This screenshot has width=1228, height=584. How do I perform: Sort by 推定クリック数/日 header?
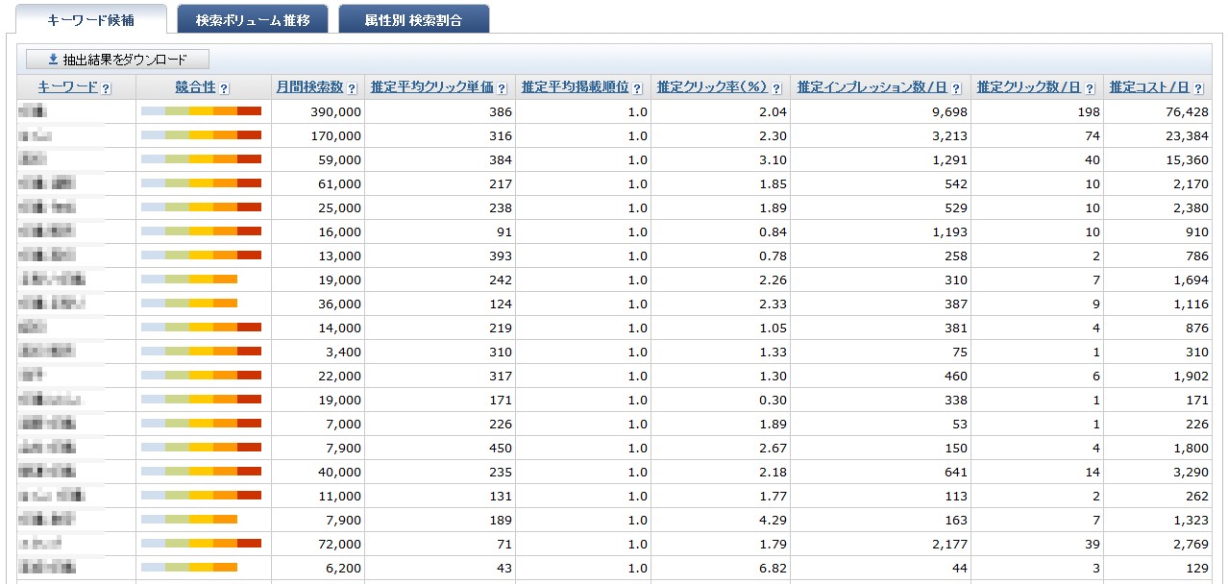point(1029,86)
